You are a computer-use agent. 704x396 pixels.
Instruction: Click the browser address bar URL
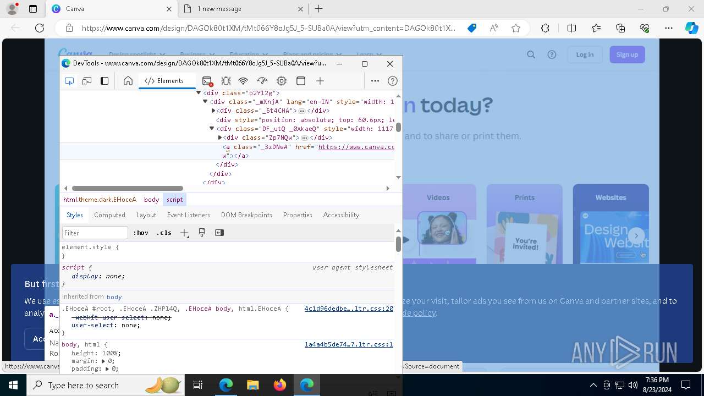268,28
